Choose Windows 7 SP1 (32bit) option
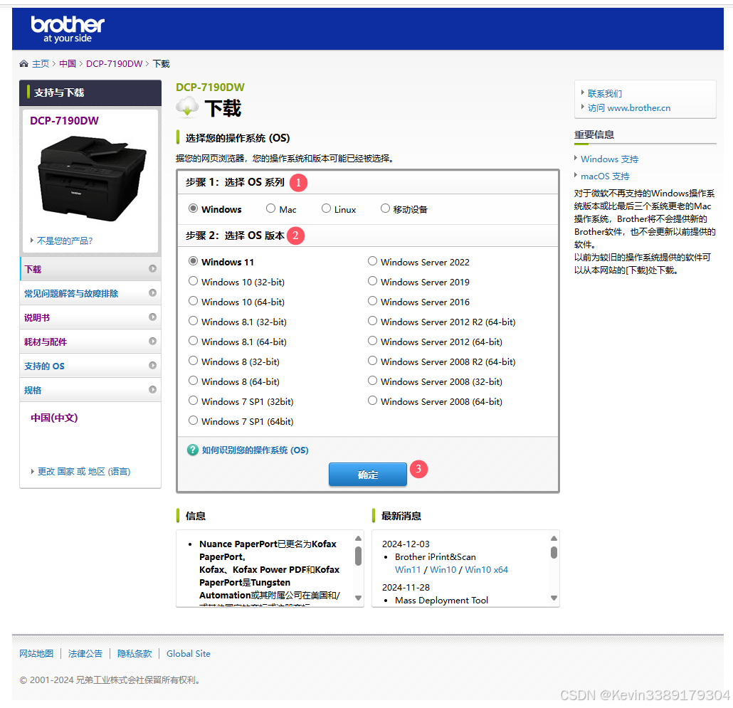This screenshot has height=708, width=733. click(x=193, y=401)
